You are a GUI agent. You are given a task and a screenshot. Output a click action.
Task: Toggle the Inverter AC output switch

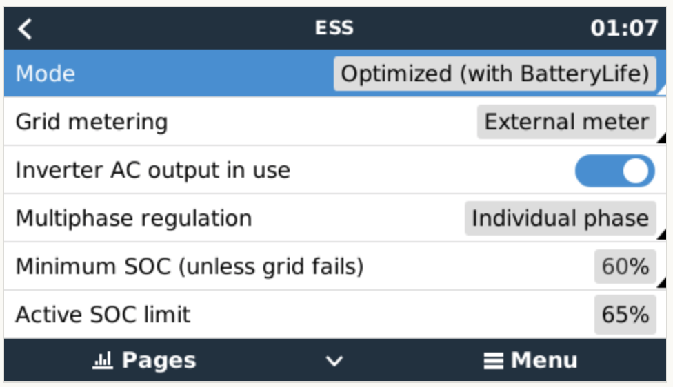click(614, 171)
